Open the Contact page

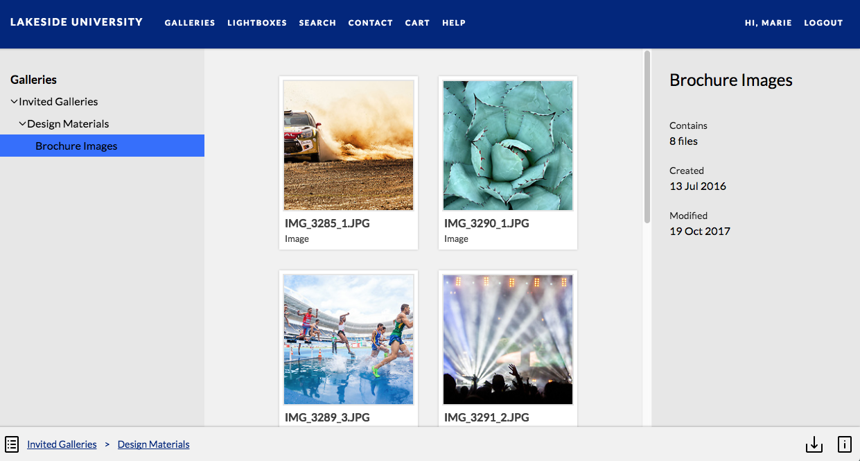pos(370,23)
